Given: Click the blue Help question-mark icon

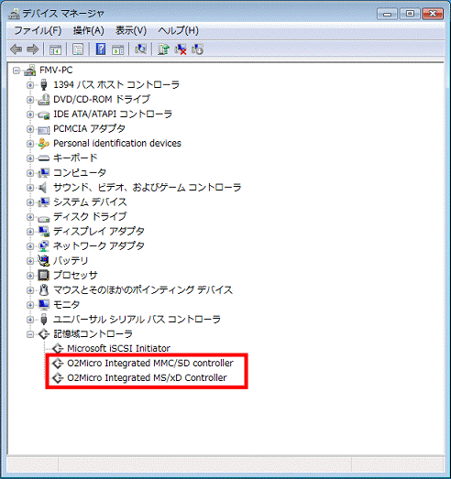Looking at the screenshot, I should pyautogui.click(x=101, y=49).
